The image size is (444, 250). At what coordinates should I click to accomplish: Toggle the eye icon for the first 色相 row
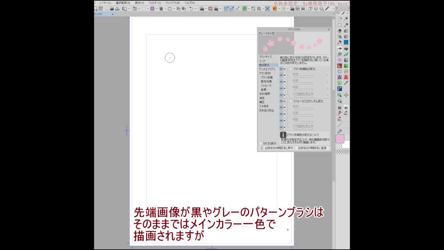[281, 75]
